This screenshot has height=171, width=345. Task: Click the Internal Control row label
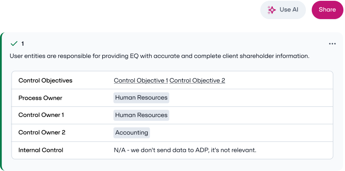click(x=41, y=150)
